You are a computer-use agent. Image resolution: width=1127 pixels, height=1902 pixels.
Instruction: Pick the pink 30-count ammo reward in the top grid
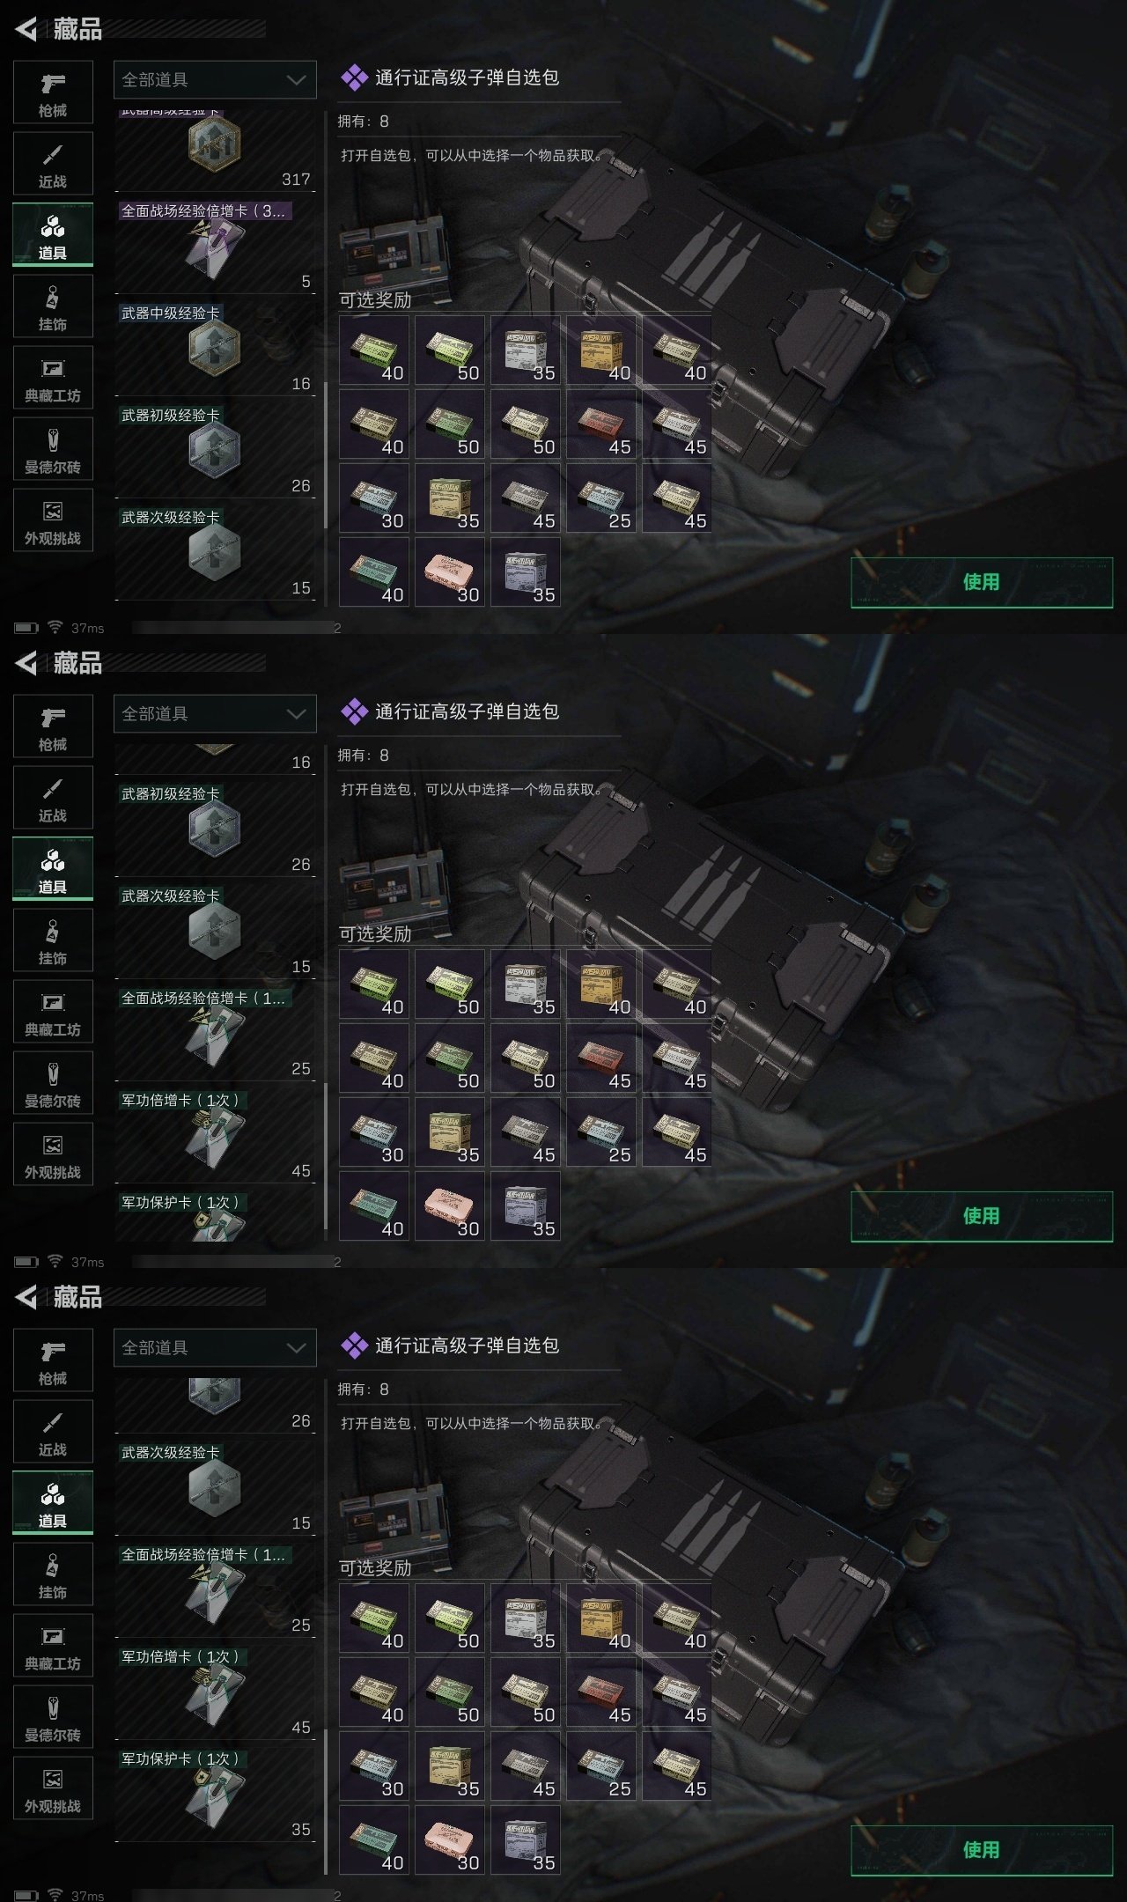tap(450, 572)
